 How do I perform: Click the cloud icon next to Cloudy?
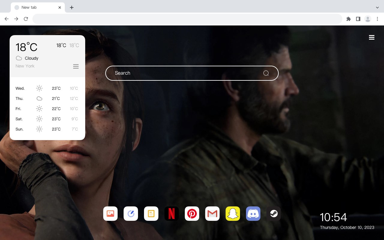[19, 58]
